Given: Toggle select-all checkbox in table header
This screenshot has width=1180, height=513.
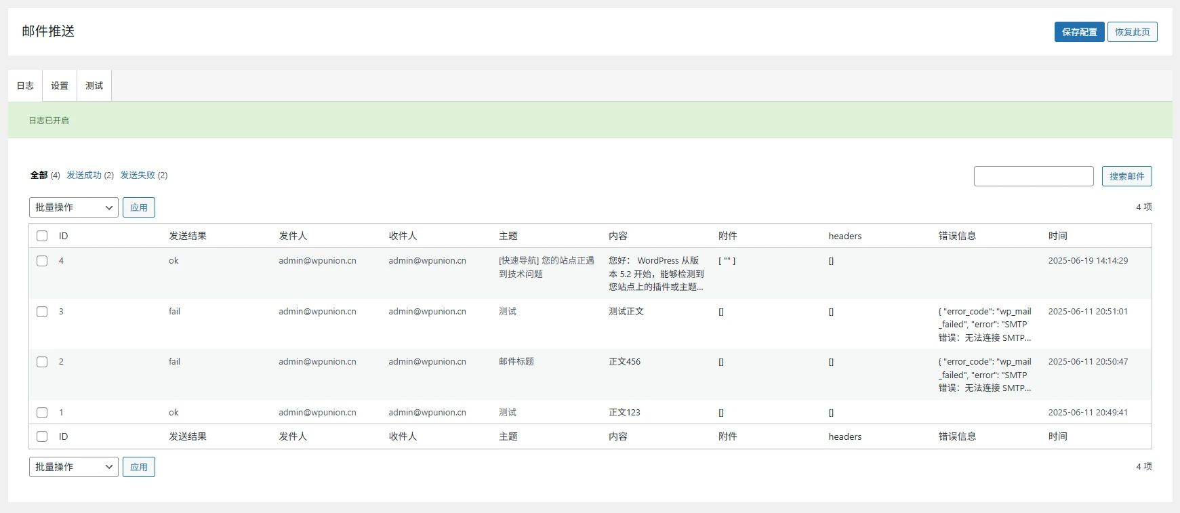Looking at the screenshot, I should (42, 236).
